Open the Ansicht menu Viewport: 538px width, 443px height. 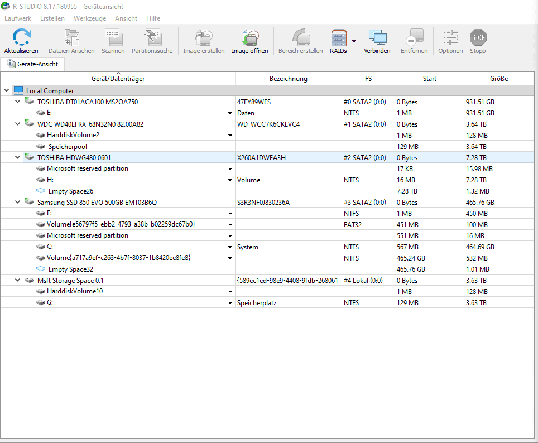pos(126,18)
